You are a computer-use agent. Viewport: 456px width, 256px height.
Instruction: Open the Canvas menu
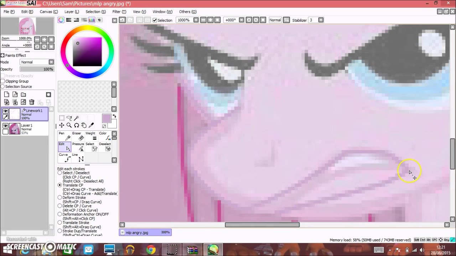click(49, 12)
